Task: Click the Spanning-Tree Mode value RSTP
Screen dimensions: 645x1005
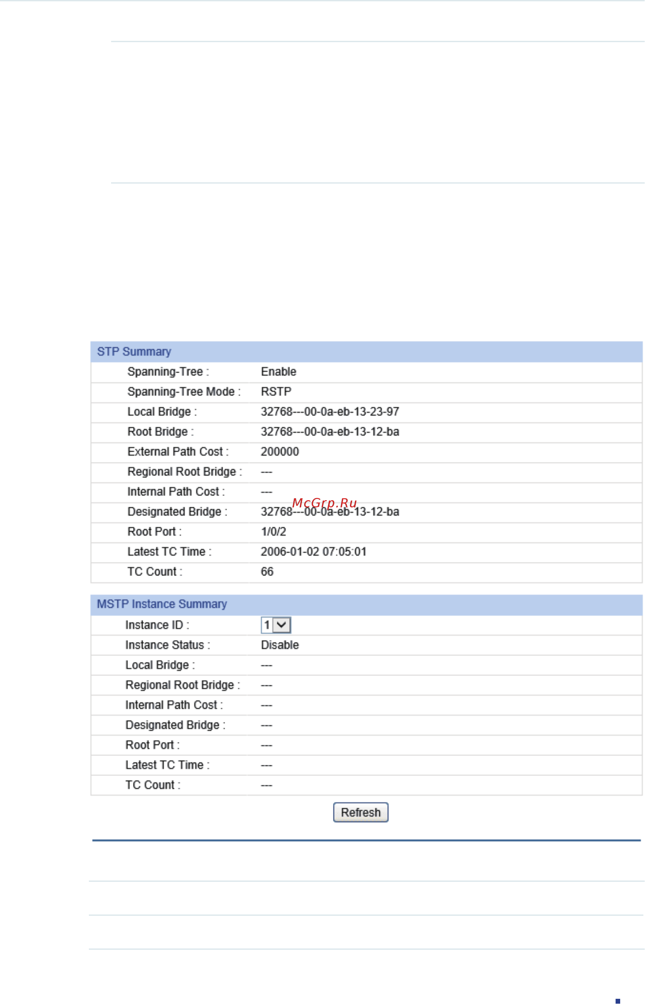Action: coord(276,391)
